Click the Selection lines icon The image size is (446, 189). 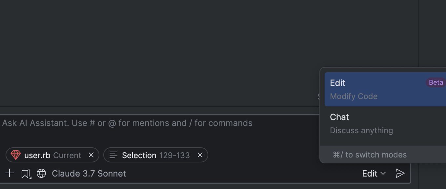coord(113,155)
